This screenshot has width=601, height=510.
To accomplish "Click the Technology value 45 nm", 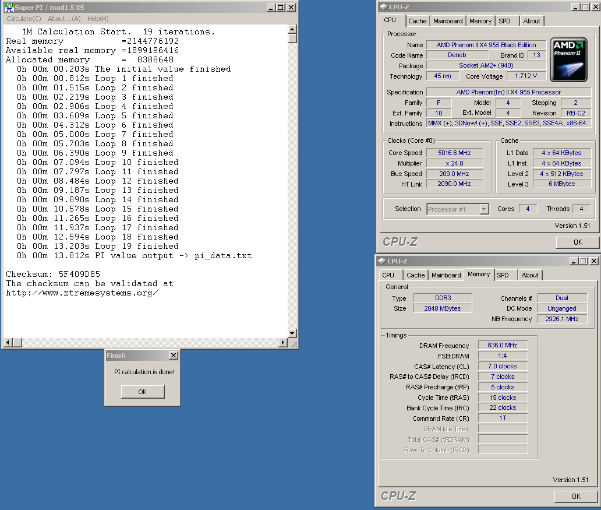I will click(x=443, y=76).
